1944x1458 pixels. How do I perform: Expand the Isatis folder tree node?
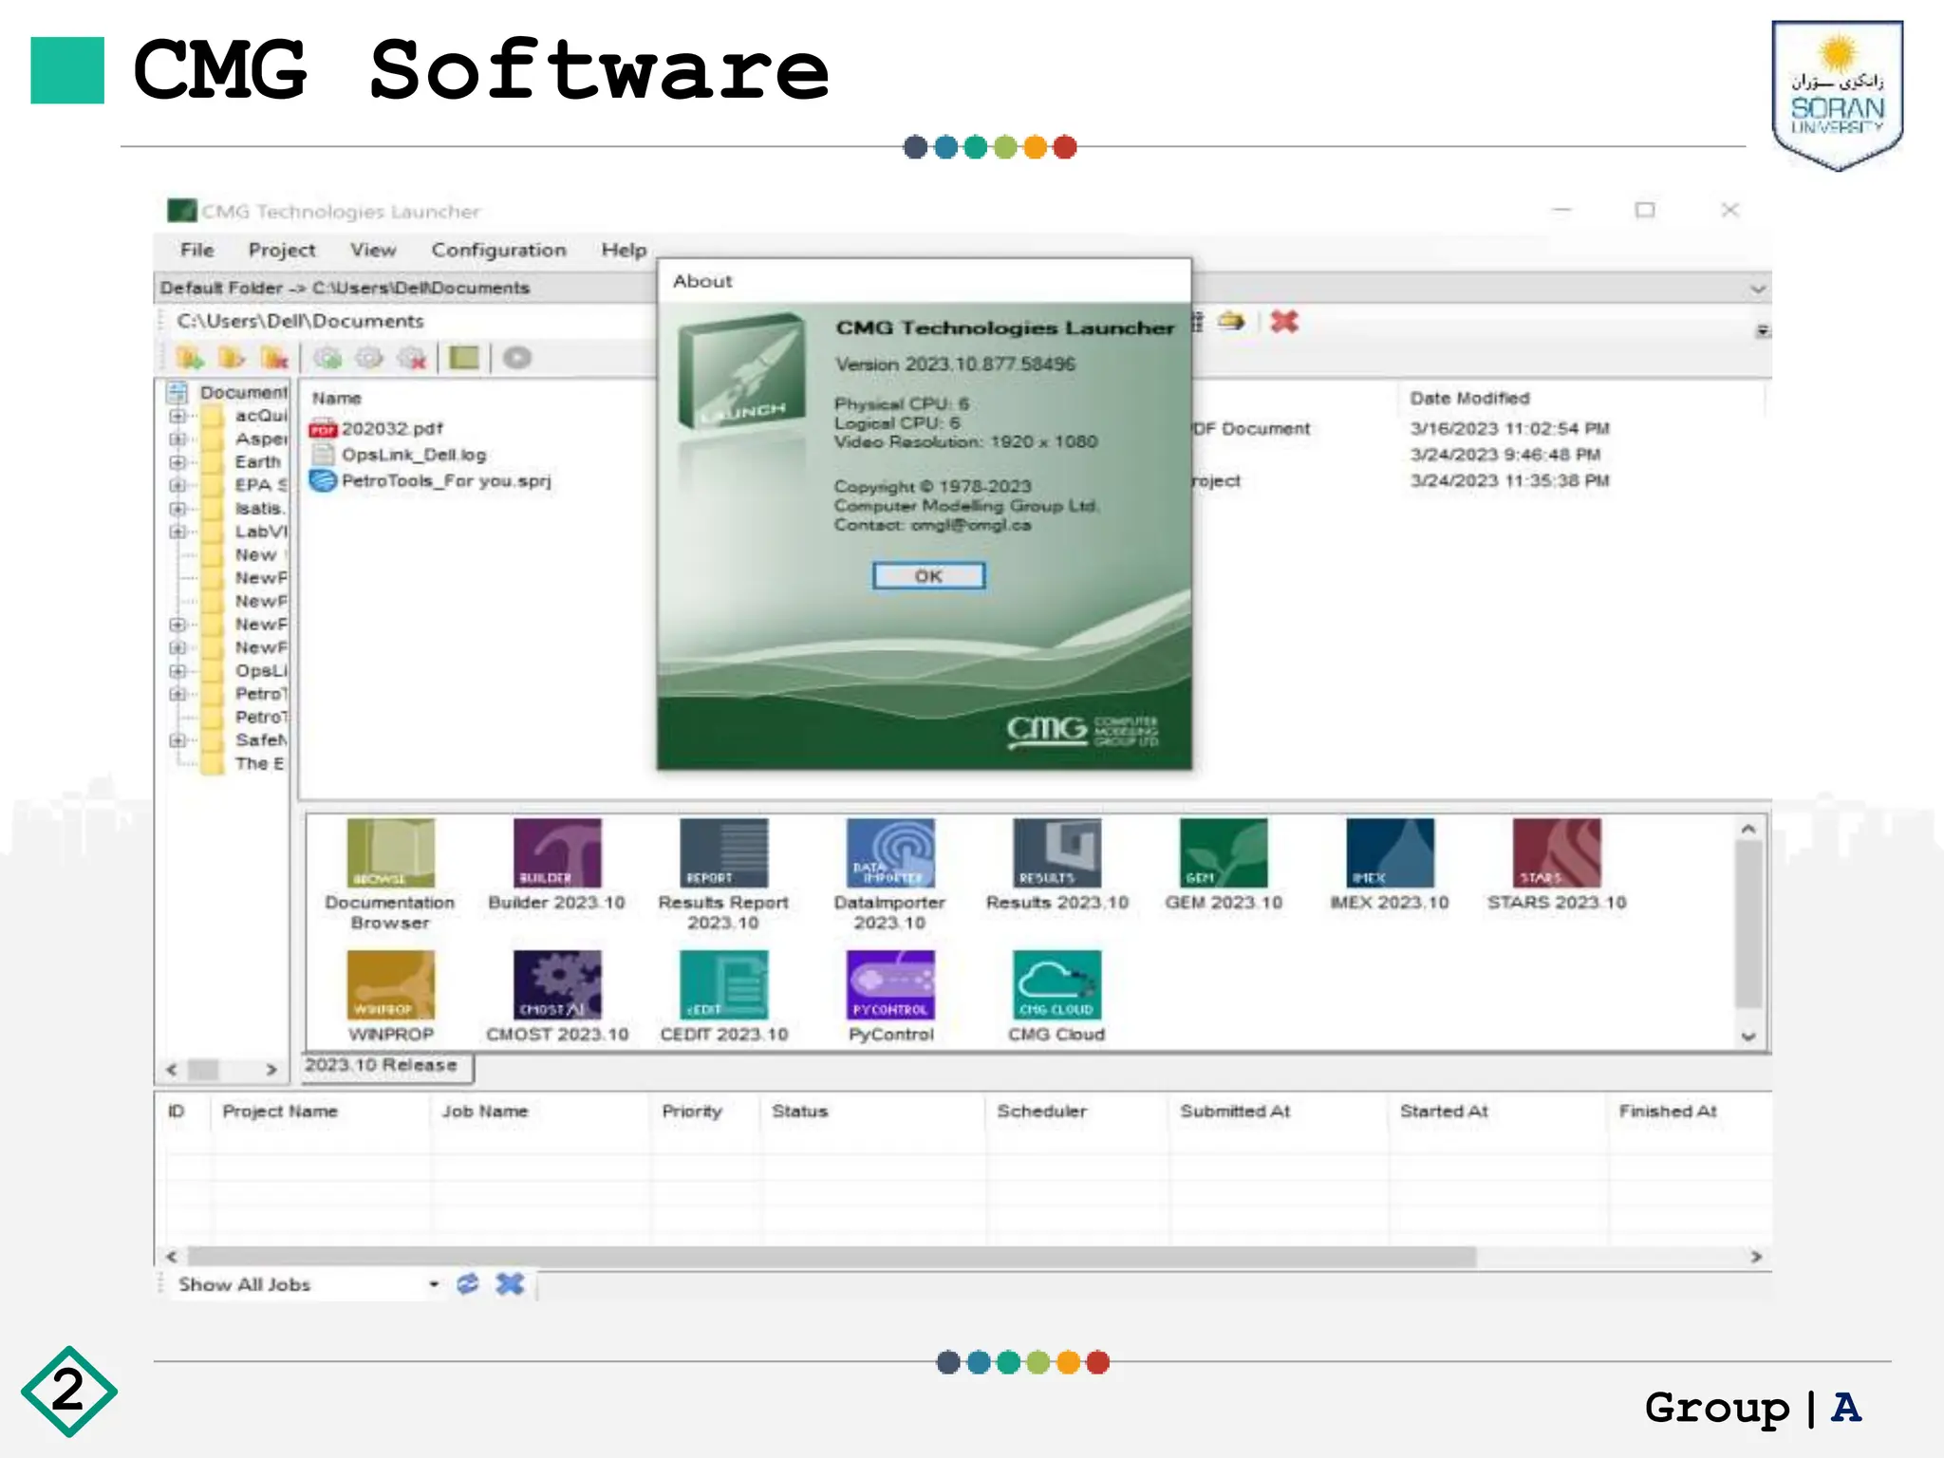(x=178, y=509)
